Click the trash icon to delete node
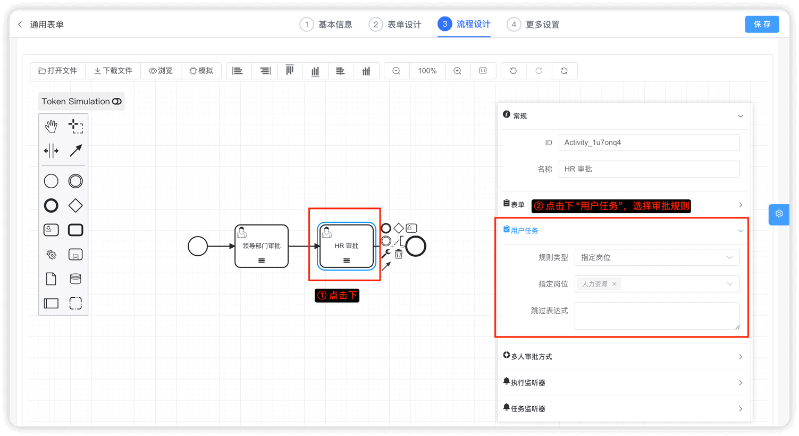The image size is (799, 436). click(399, 255)
